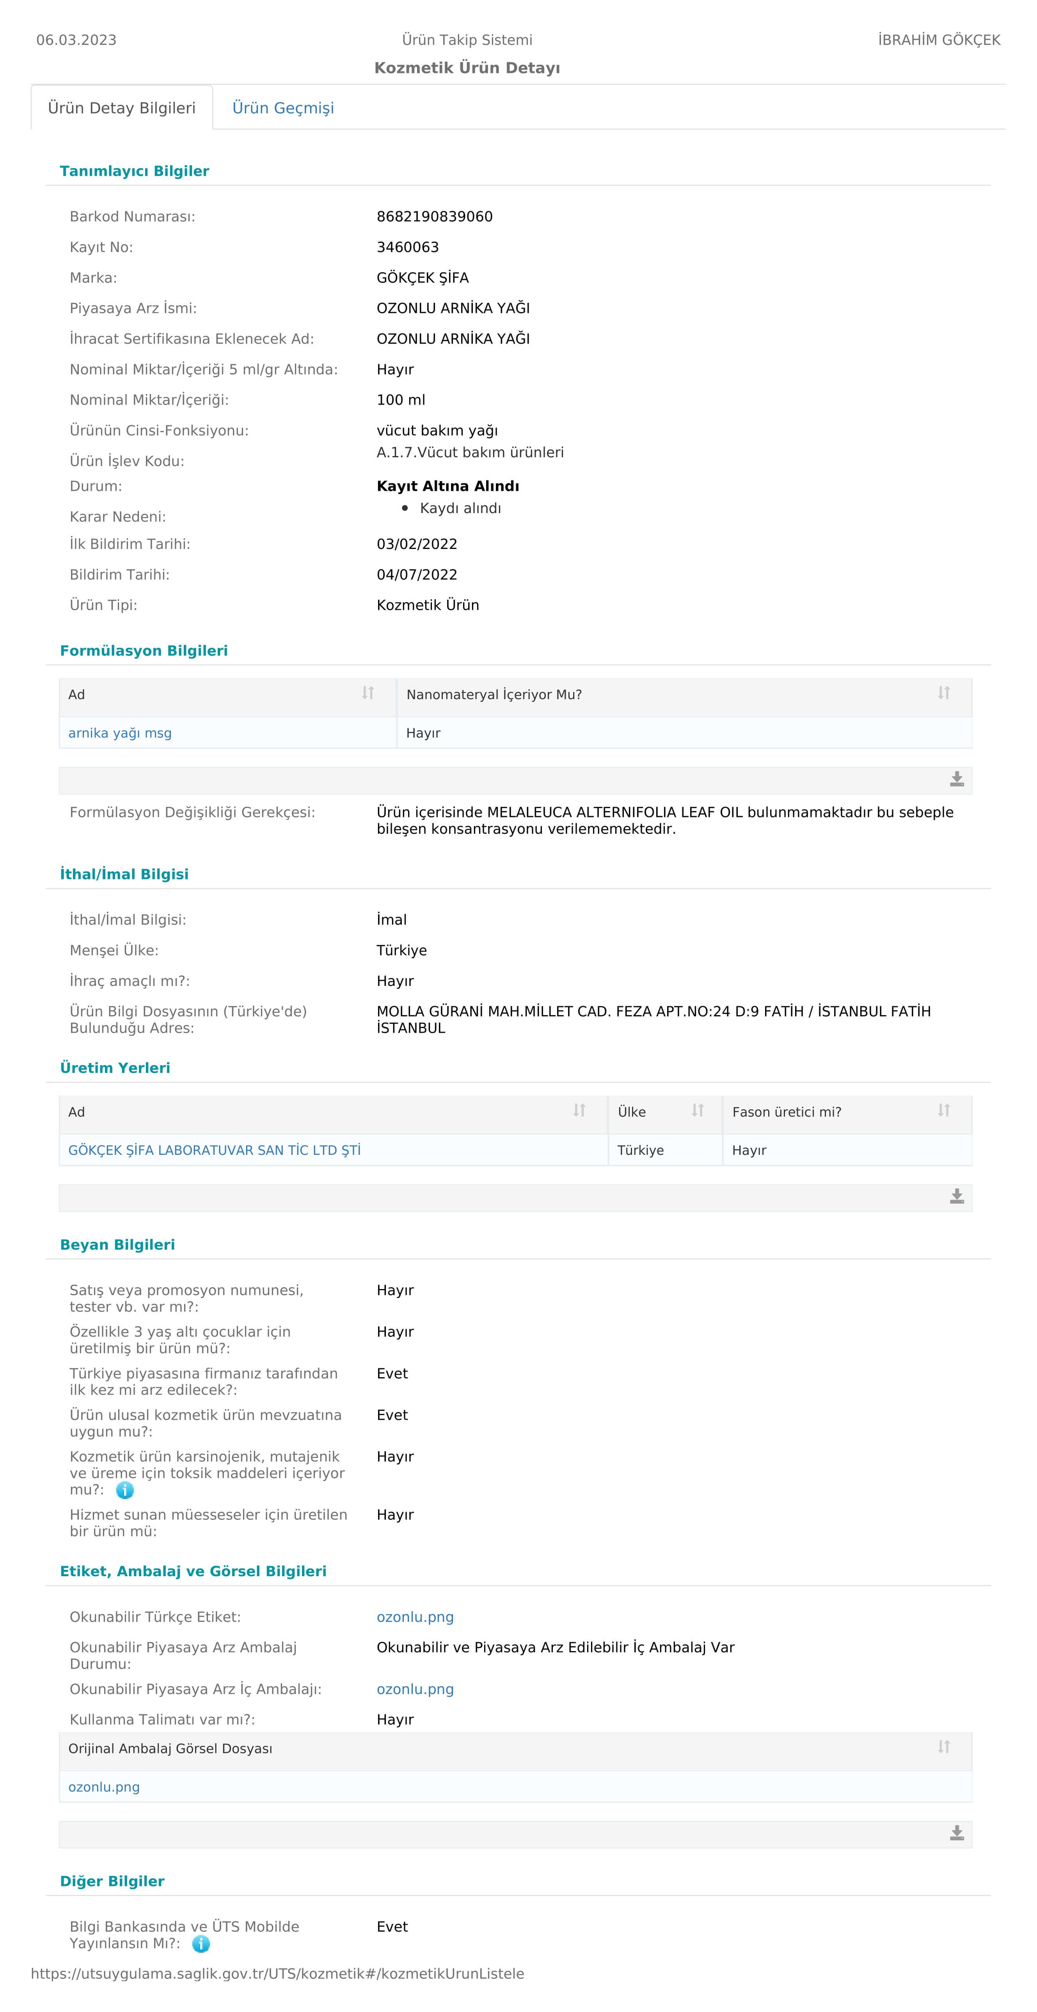Click the Üretim Yerleri section heading

pyautogui.click(x=115, y=1068)
